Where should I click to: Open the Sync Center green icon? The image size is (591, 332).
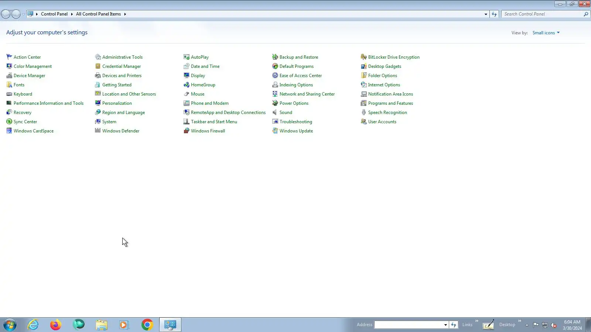[x=9, y=121]
